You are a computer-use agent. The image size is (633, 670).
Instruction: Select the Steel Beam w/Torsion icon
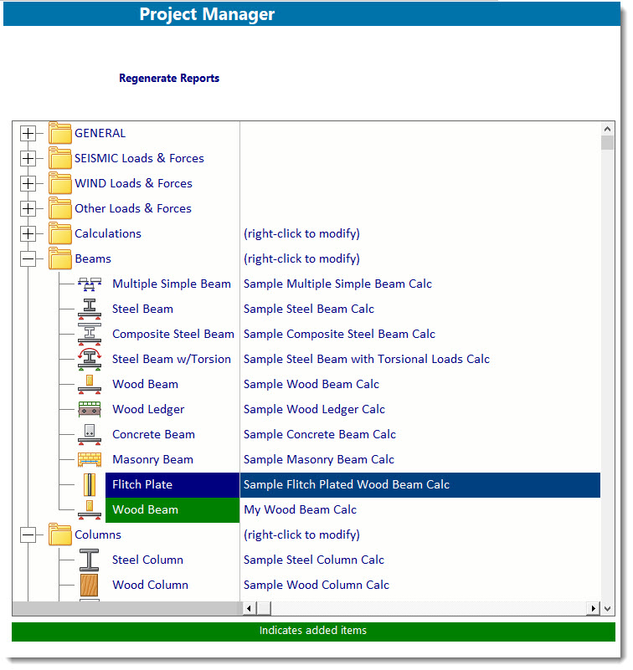point(89,360)
